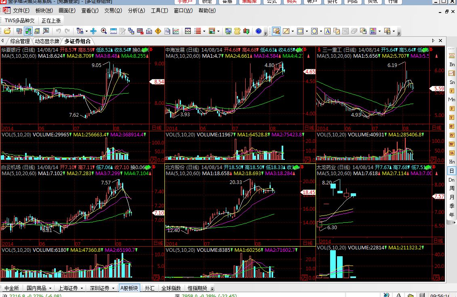Click the yellow scroll note icon

coord(237,31)
